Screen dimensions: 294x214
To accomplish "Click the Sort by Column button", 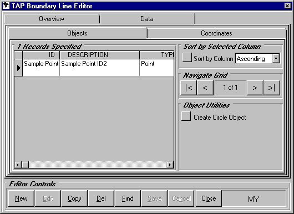I will point(187,57).
